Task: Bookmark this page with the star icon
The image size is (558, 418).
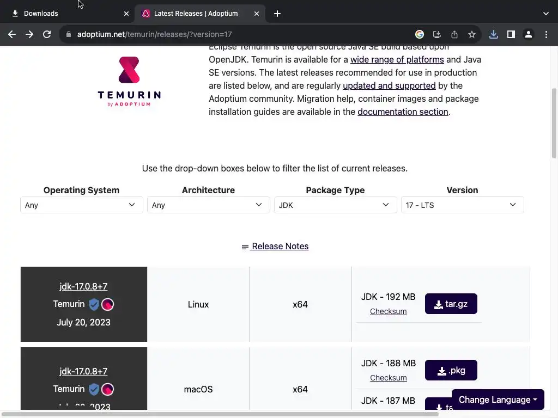Action: click(472, 34)
